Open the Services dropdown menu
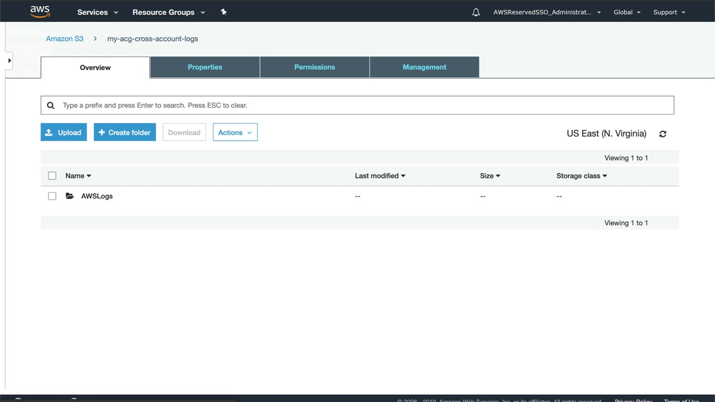This screenshot has height=402, width=715. coord(98,12)
